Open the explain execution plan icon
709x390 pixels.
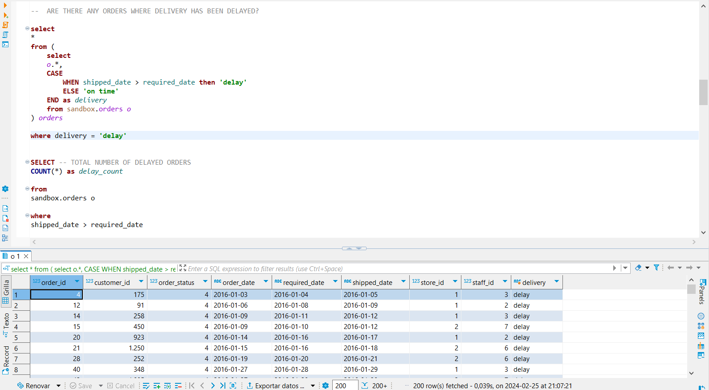point(5,35)
